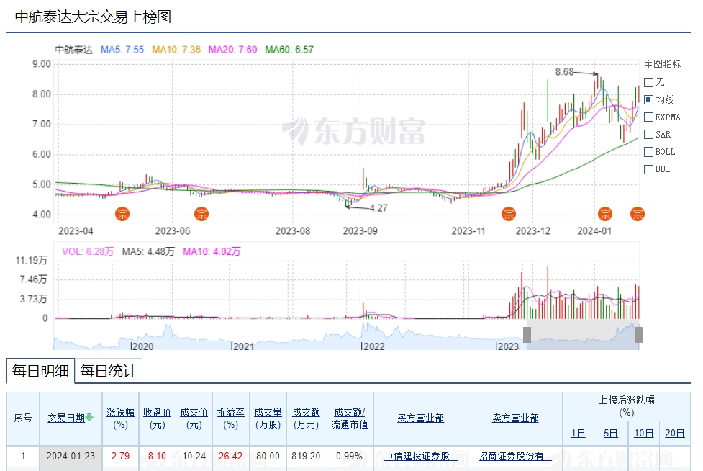Enable the SAR indicator checkbox
Screen dimensions: 703x471
pyautogui.click(x=648, y=134)
